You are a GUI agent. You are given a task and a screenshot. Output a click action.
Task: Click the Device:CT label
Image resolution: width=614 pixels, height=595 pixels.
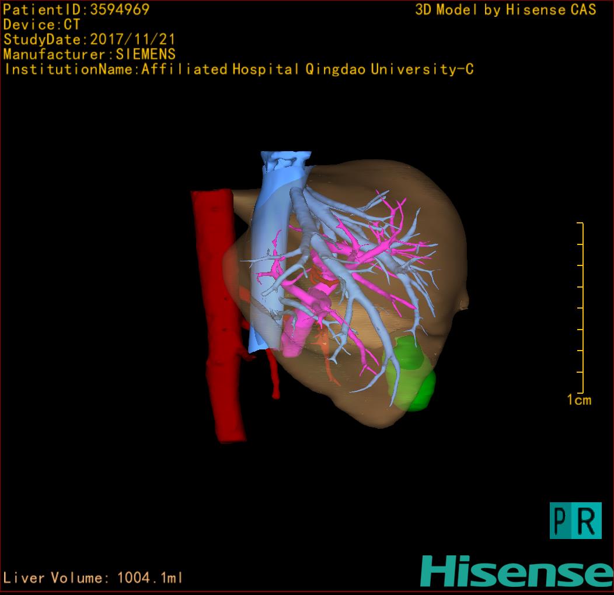[x=41, y=24]
